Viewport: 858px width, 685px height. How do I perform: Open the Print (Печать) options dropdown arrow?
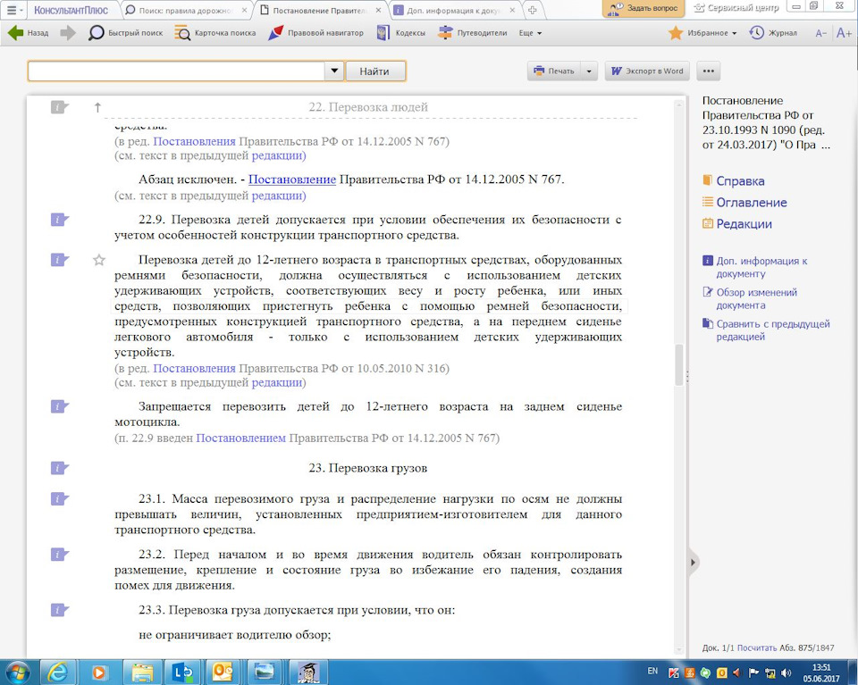(589, 71)
